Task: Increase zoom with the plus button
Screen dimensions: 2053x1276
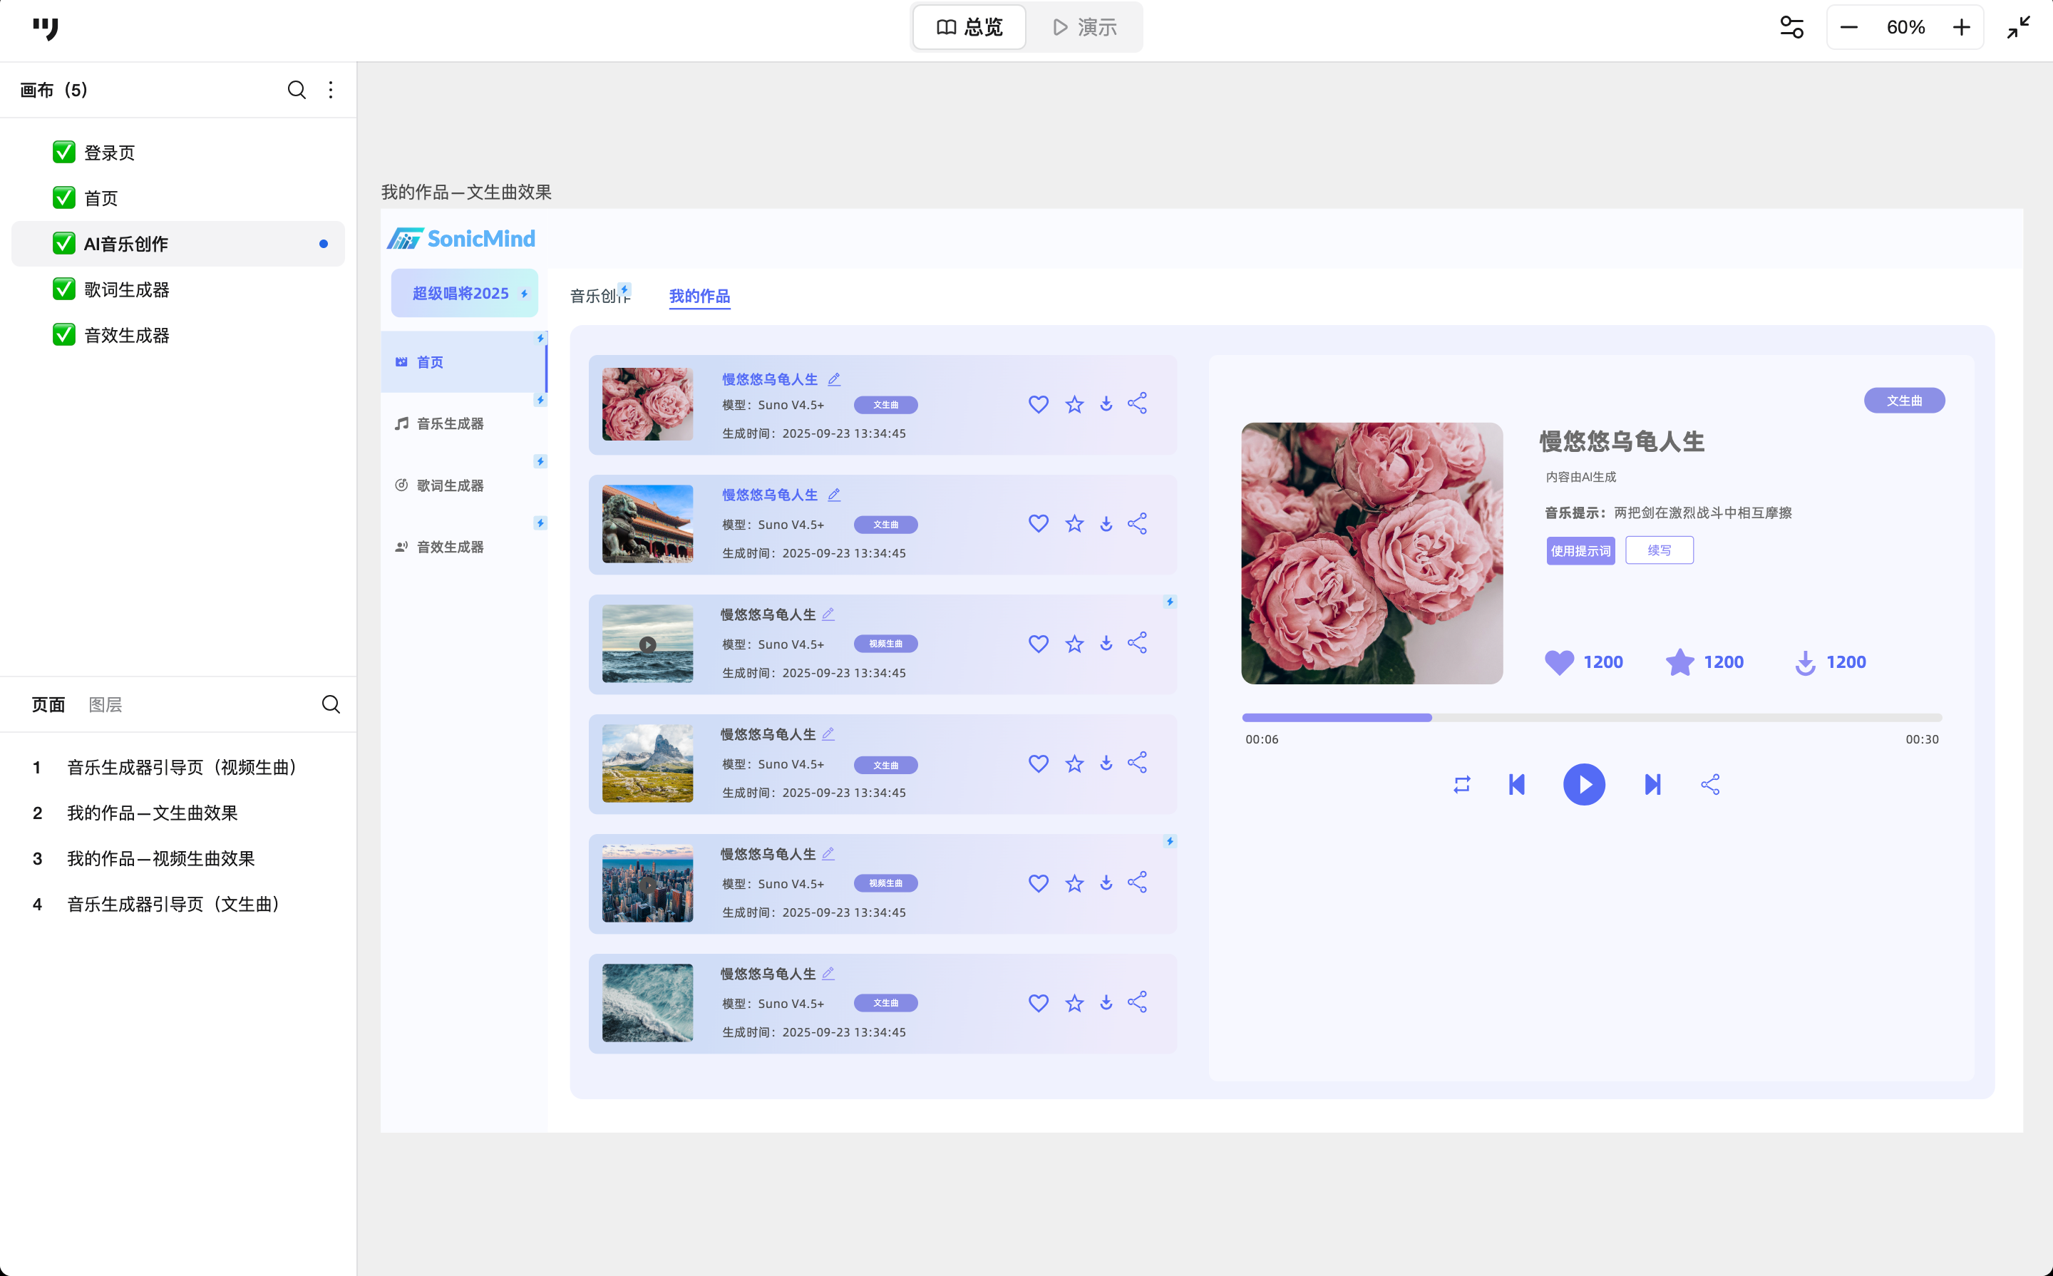Action: 1961,27
